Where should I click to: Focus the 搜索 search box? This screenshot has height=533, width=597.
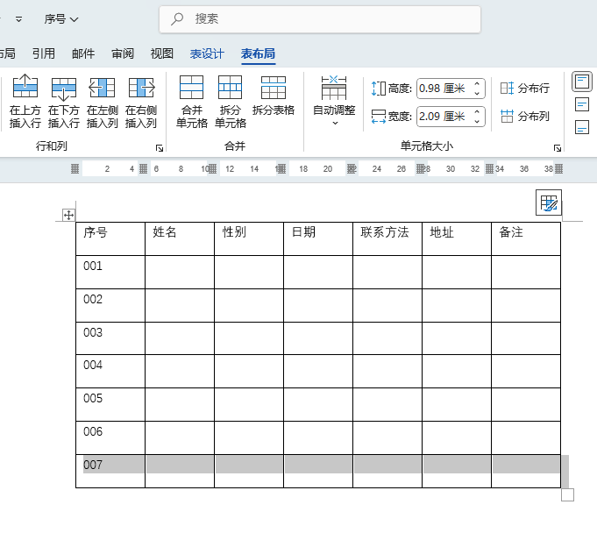coord(320,19)
